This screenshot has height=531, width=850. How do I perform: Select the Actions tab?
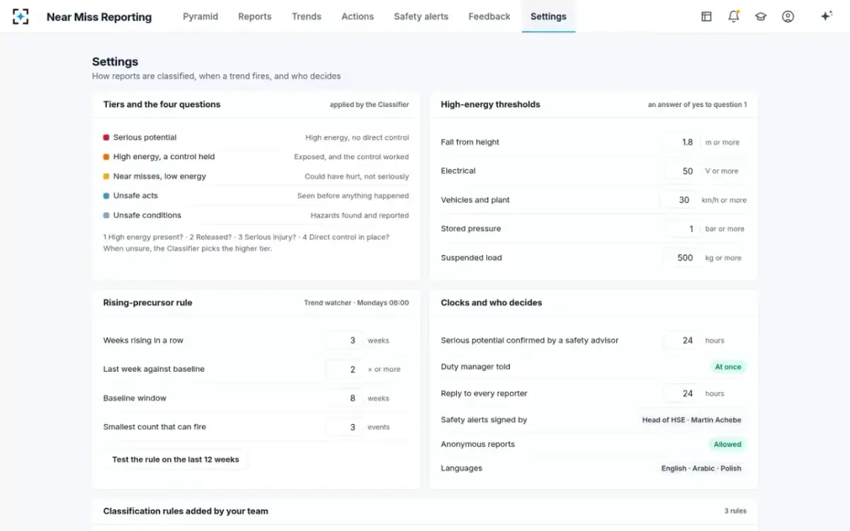[358, 16]
